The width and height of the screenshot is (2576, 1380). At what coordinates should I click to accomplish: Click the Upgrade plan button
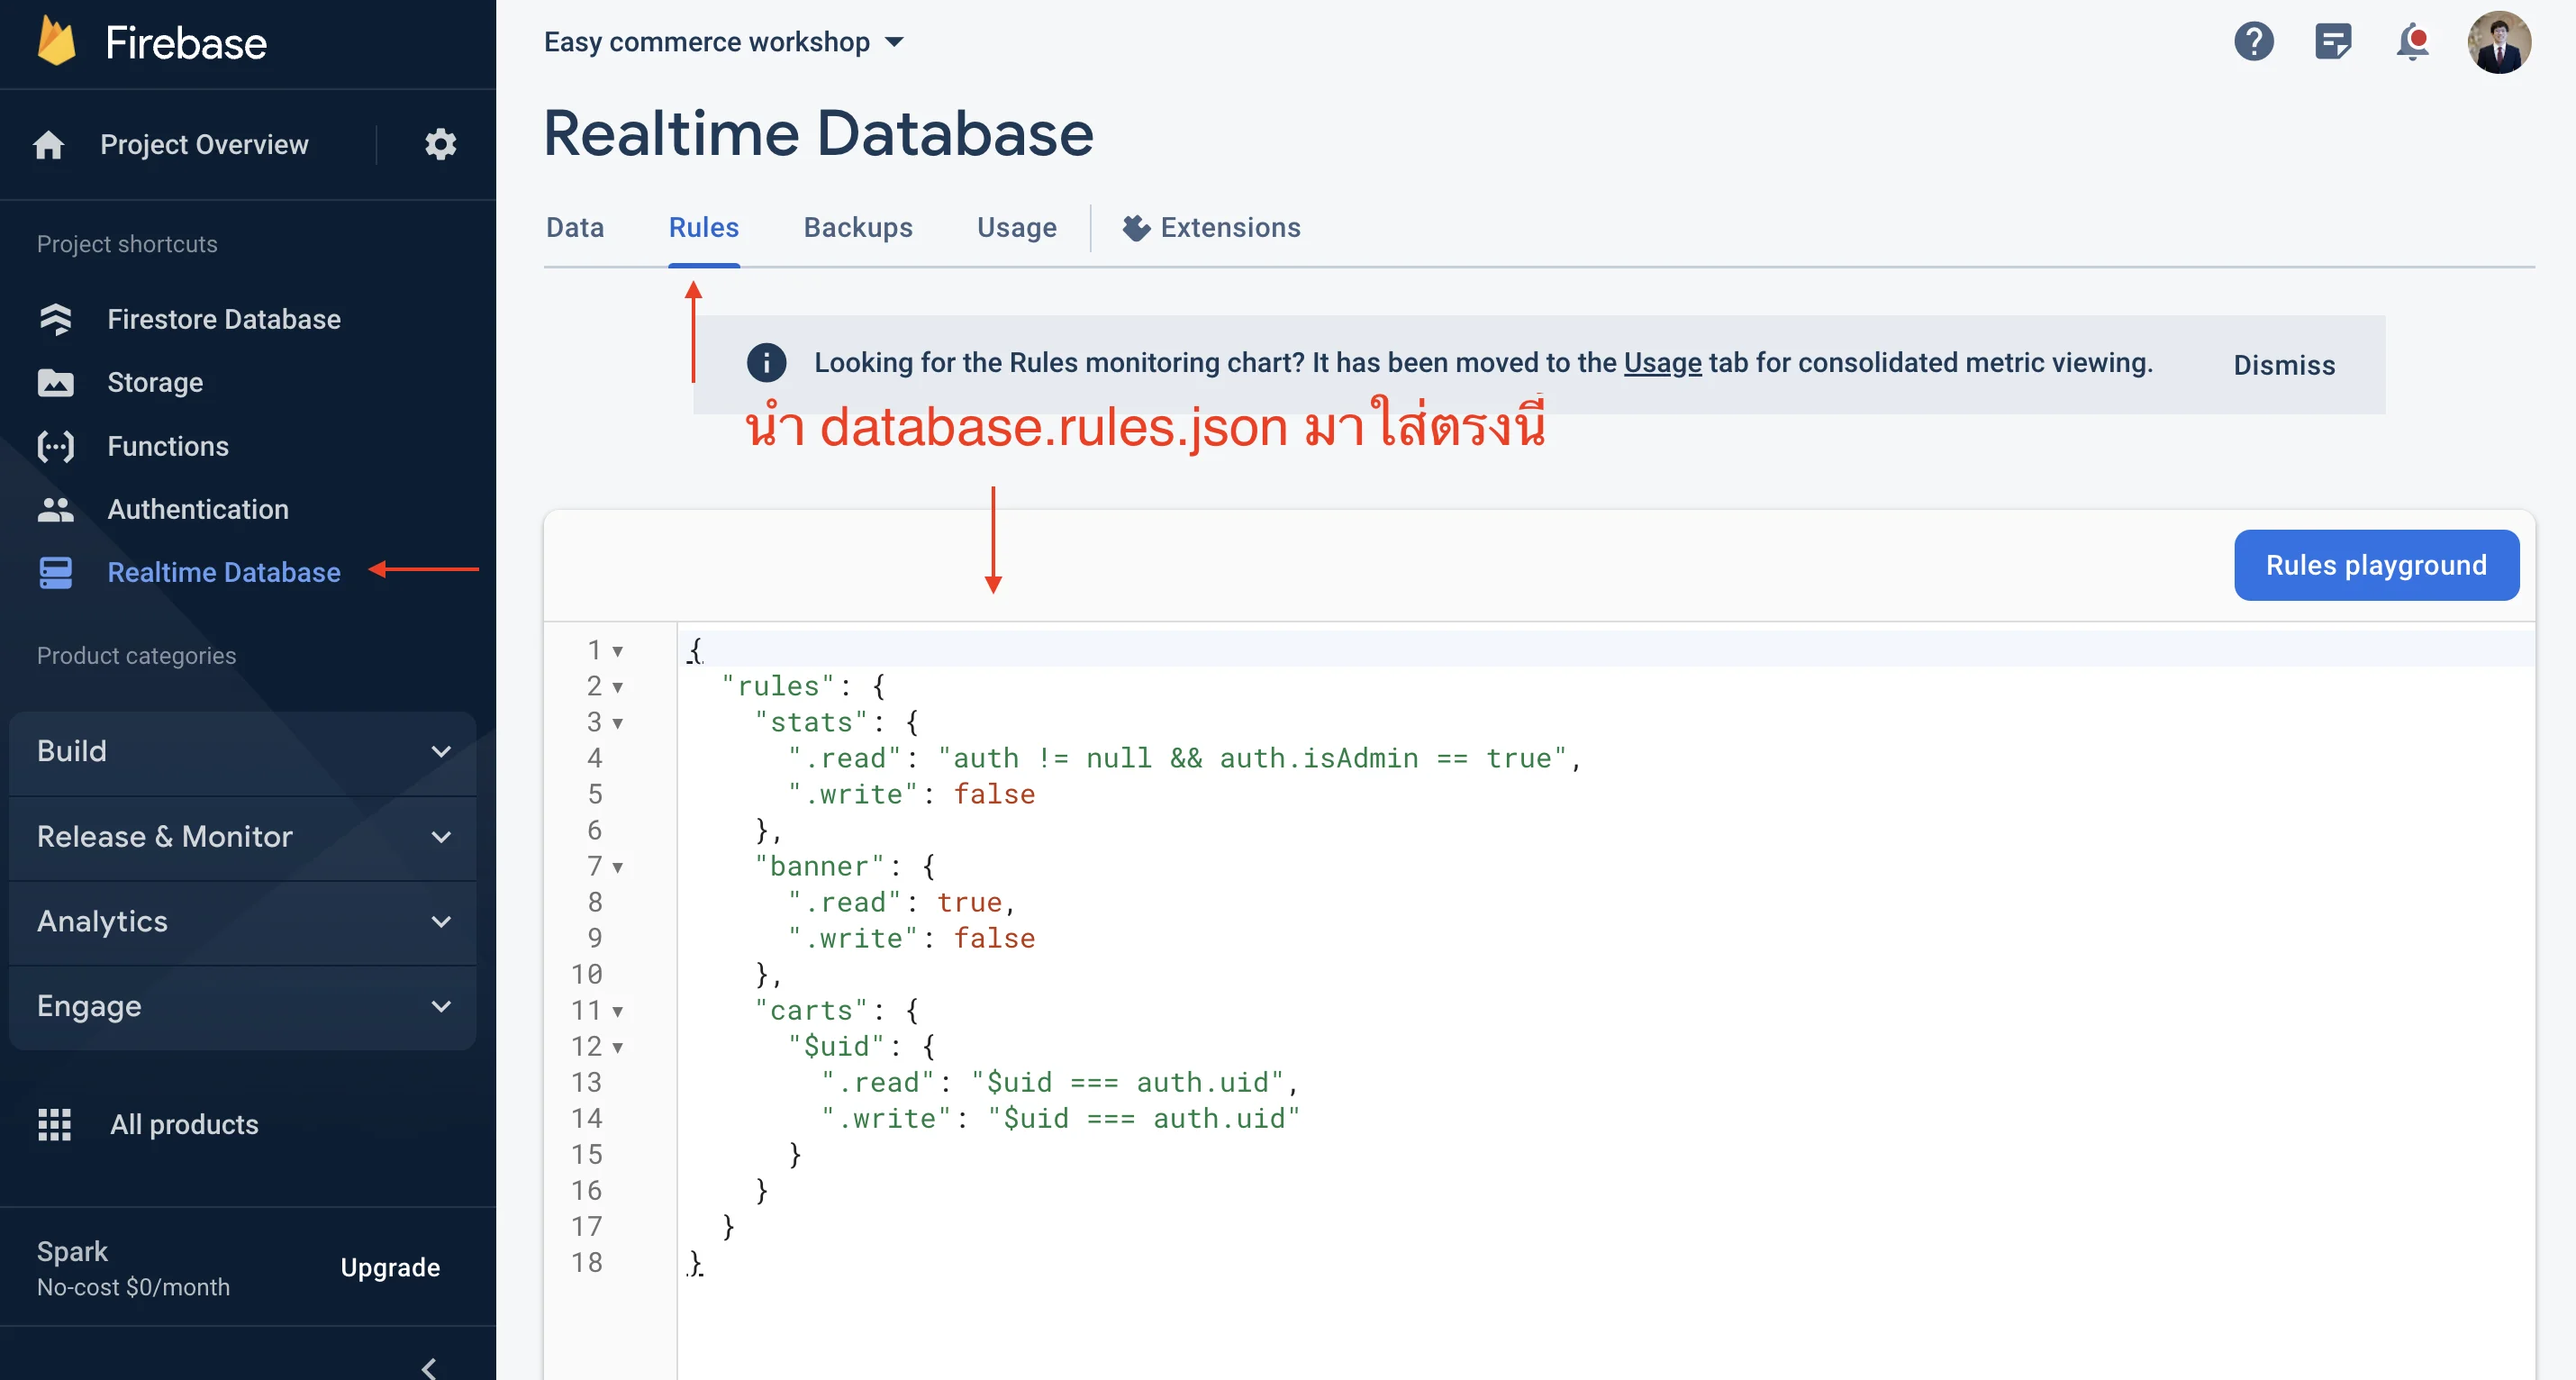[390, 1267]
